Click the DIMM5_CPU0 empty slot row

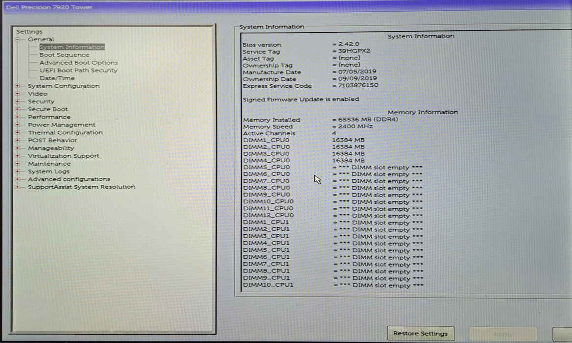[x=333, y=168]
